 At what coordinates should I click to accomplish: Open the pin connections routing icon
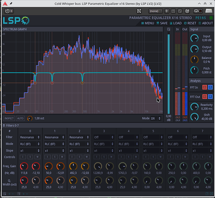pyautogui.click(x=139, y=11)
